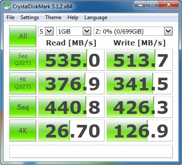Open the File menu
The width and height of the screenshot is (182, 165).
[10, 17]
